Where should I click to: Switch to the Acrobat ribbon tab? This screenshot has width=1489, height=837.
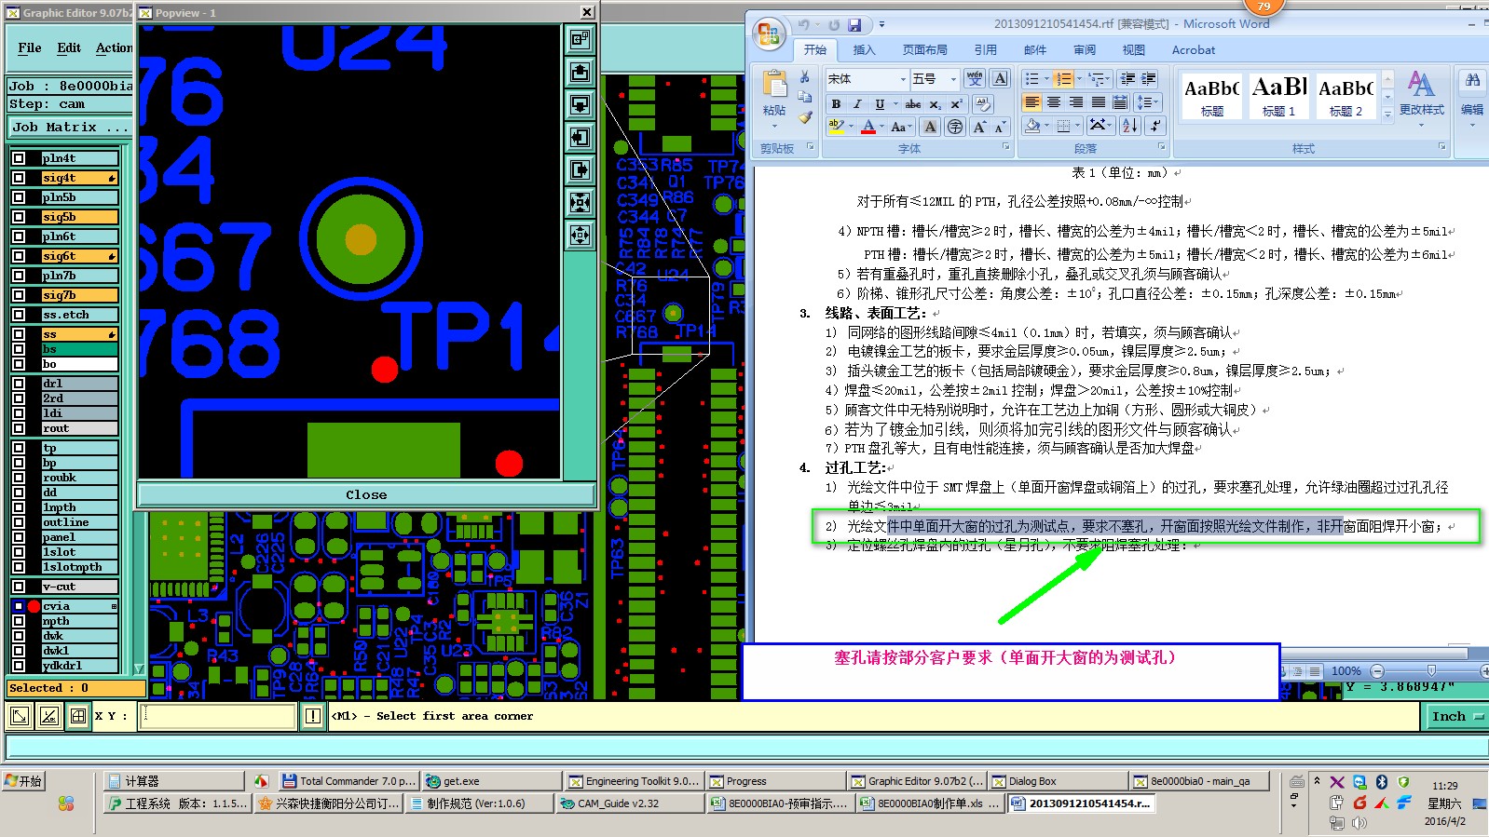(1194, 50)
